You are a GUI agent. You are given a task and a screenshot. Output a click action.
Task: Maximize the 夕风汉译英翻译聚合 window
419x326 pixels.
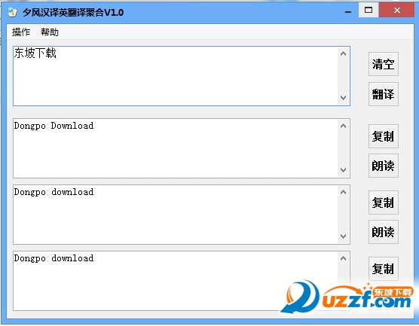tap(369, 10)
